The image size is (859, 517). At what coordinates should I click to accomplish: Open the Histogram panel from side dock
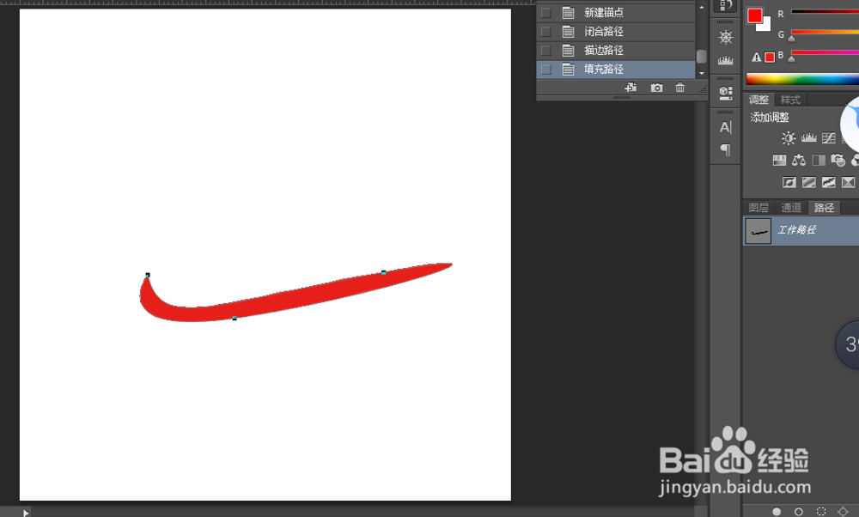coord(726,60)
